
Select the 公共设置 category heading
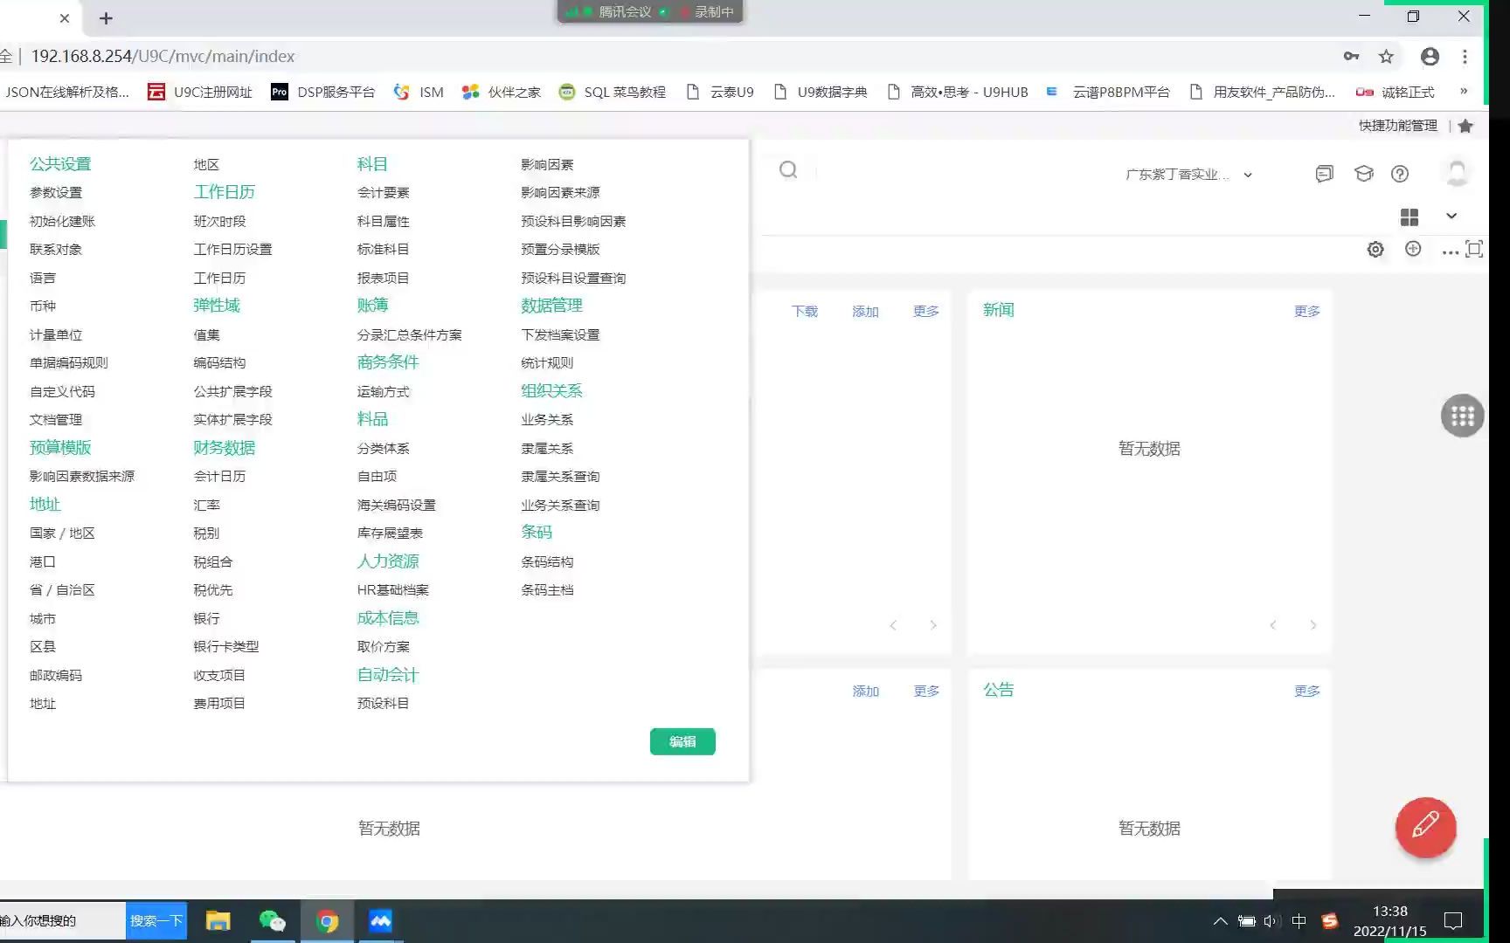click(x=60, y=164)
